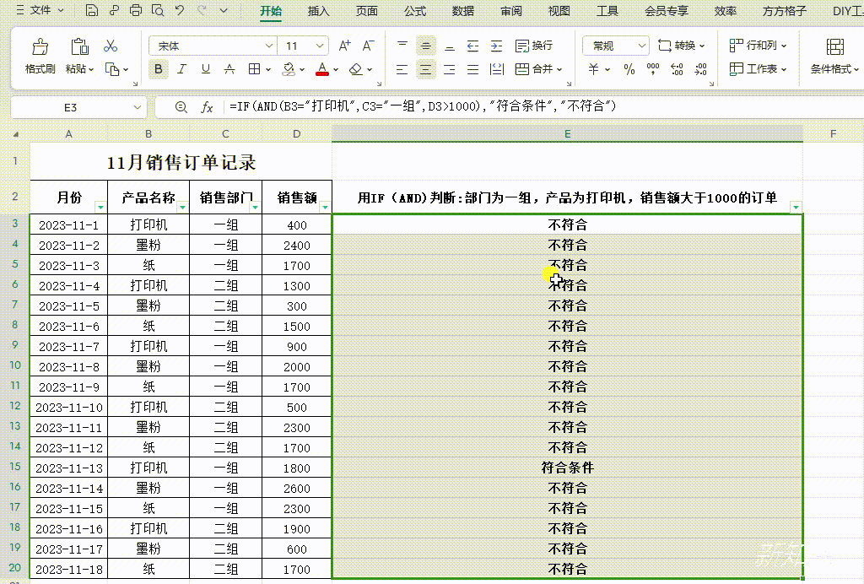Toggle Strikethrough formatting

click(229, 69)
